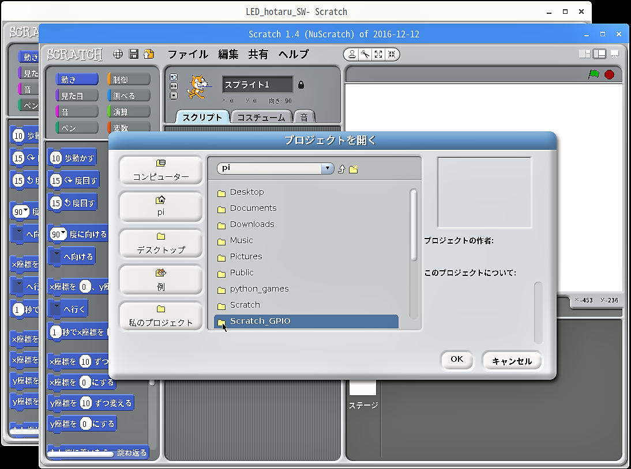The height and width of the screenshot is (469, 631).
Task: Select the ペン block category
Action: pyautogui.click(x=77, y=128)
